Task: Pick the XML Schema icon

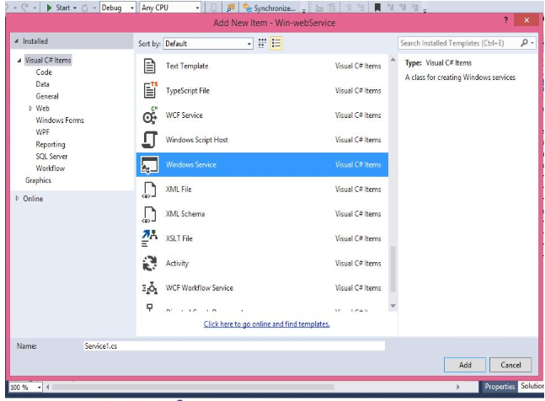Action: [149, 214]
